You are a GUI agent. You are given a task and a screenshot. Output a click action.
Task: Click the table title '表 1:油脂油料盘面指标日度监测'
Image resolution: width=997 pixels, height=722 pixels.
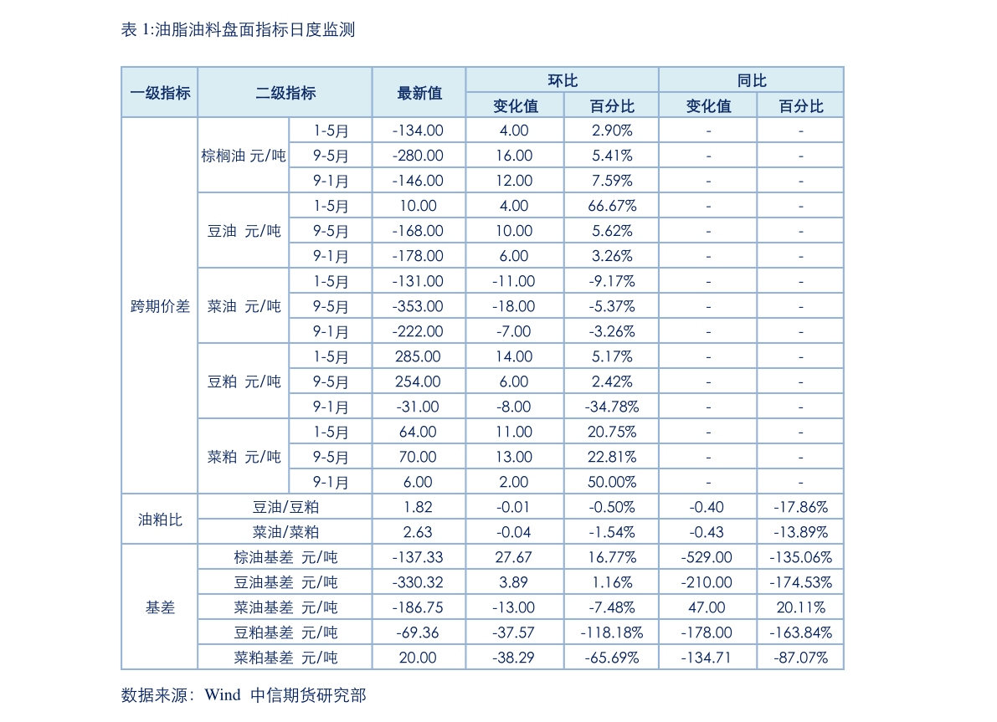[x=238, y=30]
